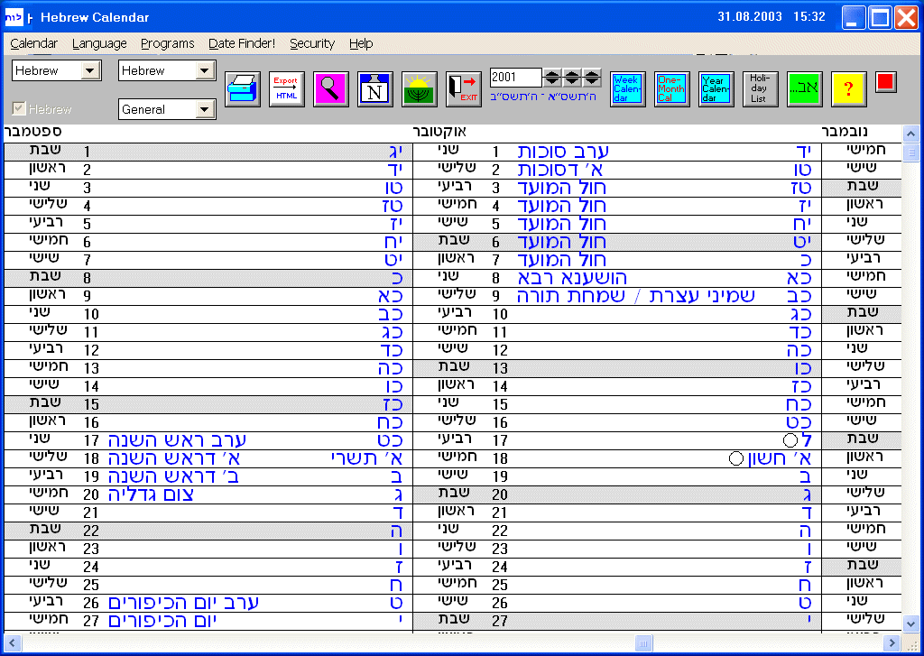
Task: Click the time 15:32 in title bar
Action: [809, 17]
